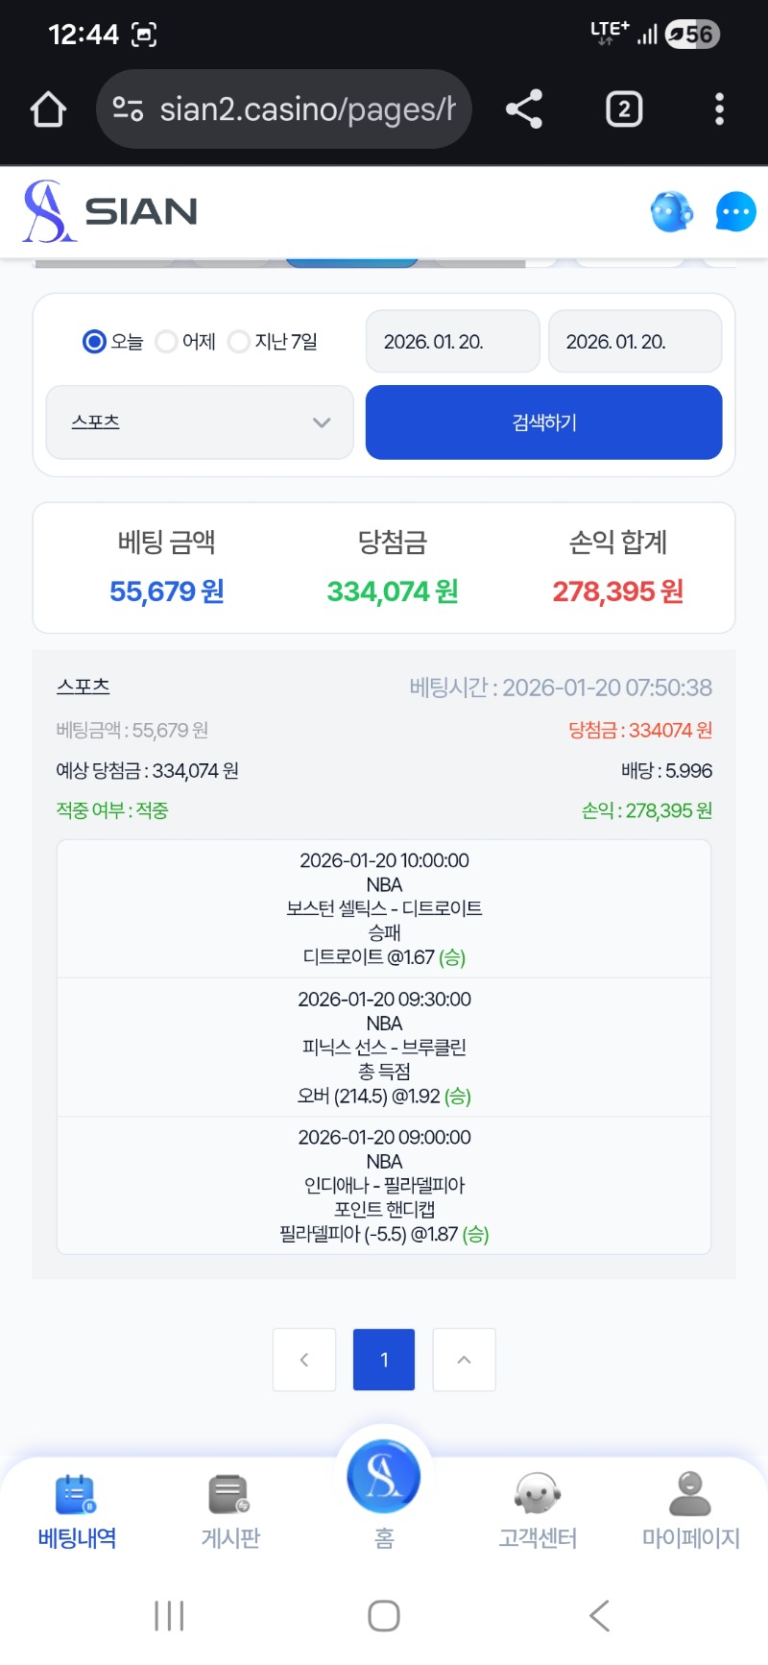This screenshot has width=768, height=1665.
Task: Select the 오늘 radio button
Action: click(x=94, y=342)
